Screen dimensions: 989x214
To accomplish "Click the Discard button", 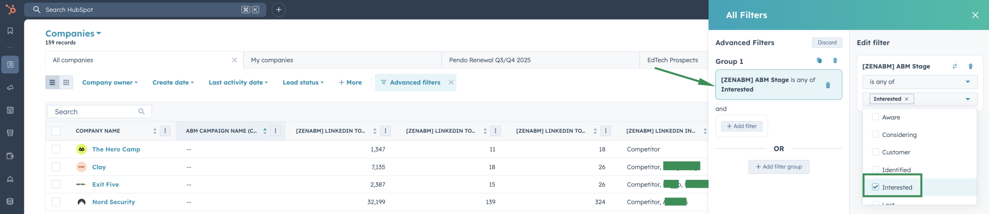I will [x=827, y=43].
